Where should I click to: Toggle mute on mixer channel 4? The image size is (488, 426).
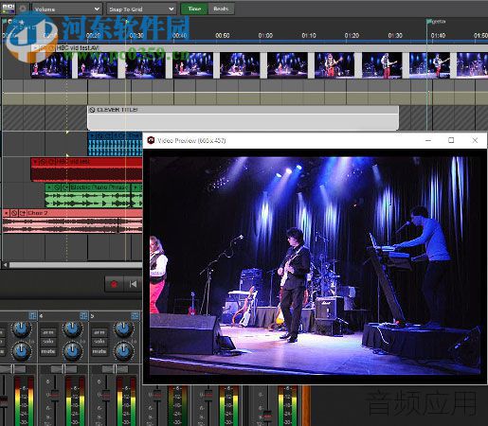click(48, 351)
